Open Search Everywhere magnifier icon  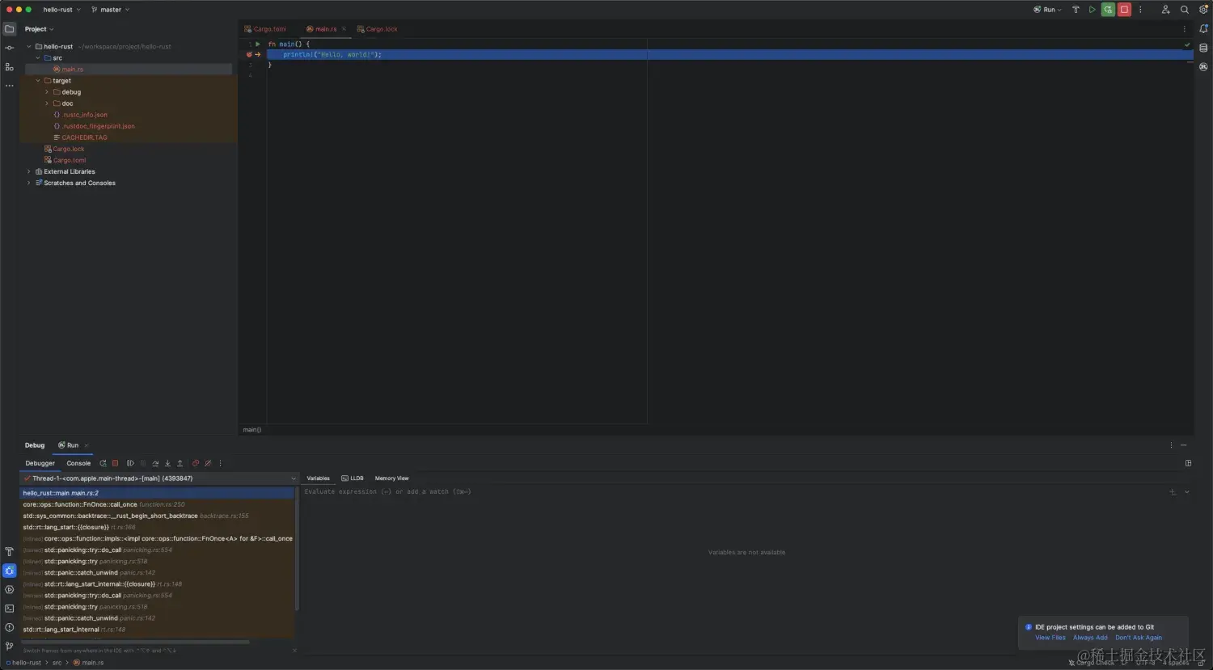click(x=1184, y=10)
